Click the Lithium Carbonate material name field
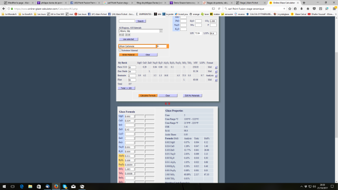 coord(137,46)
